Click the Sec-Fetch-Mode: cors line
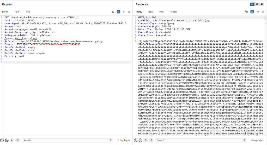The image size is (267, 145). tap(19, 50)
